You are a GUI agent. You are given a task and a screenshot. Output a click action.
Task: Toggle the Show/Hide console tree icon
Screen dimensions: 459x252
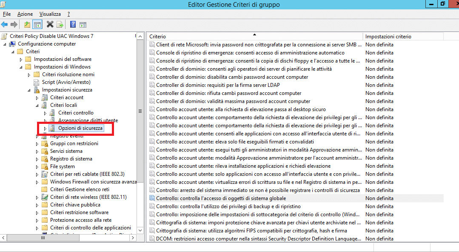tap(37, 25)
